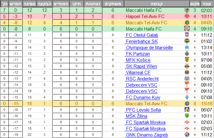Viewport: 214px width, 138px height.
Task: Click the SK Rapid Wien crest
Action: pyautogui.click(x=187, y=66)
